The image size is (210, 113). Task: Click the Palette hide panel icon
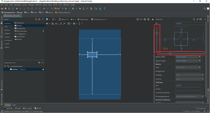point(43,19)
